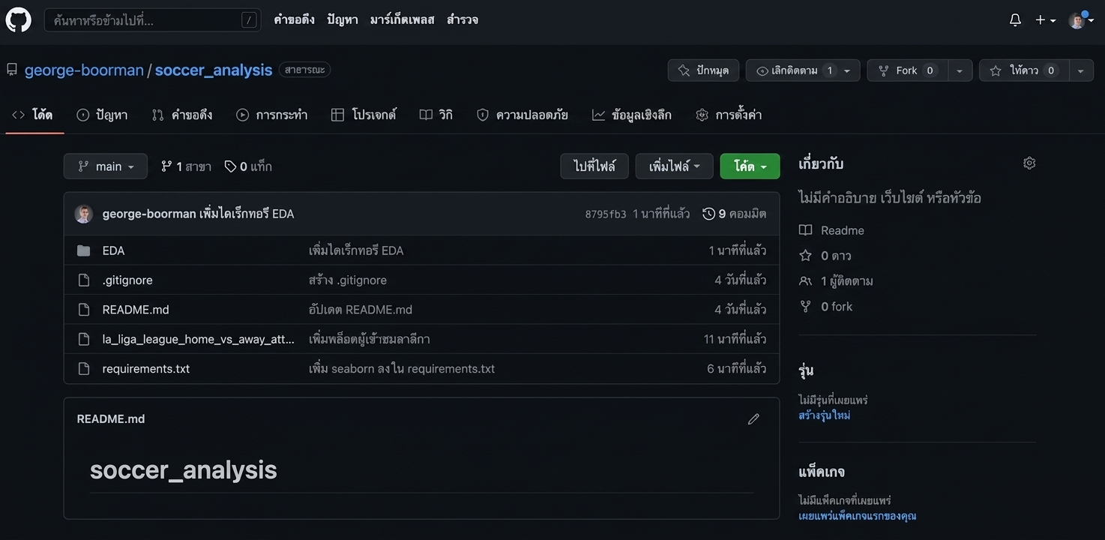Switch to the วิกิ tab

coord(436,115)
